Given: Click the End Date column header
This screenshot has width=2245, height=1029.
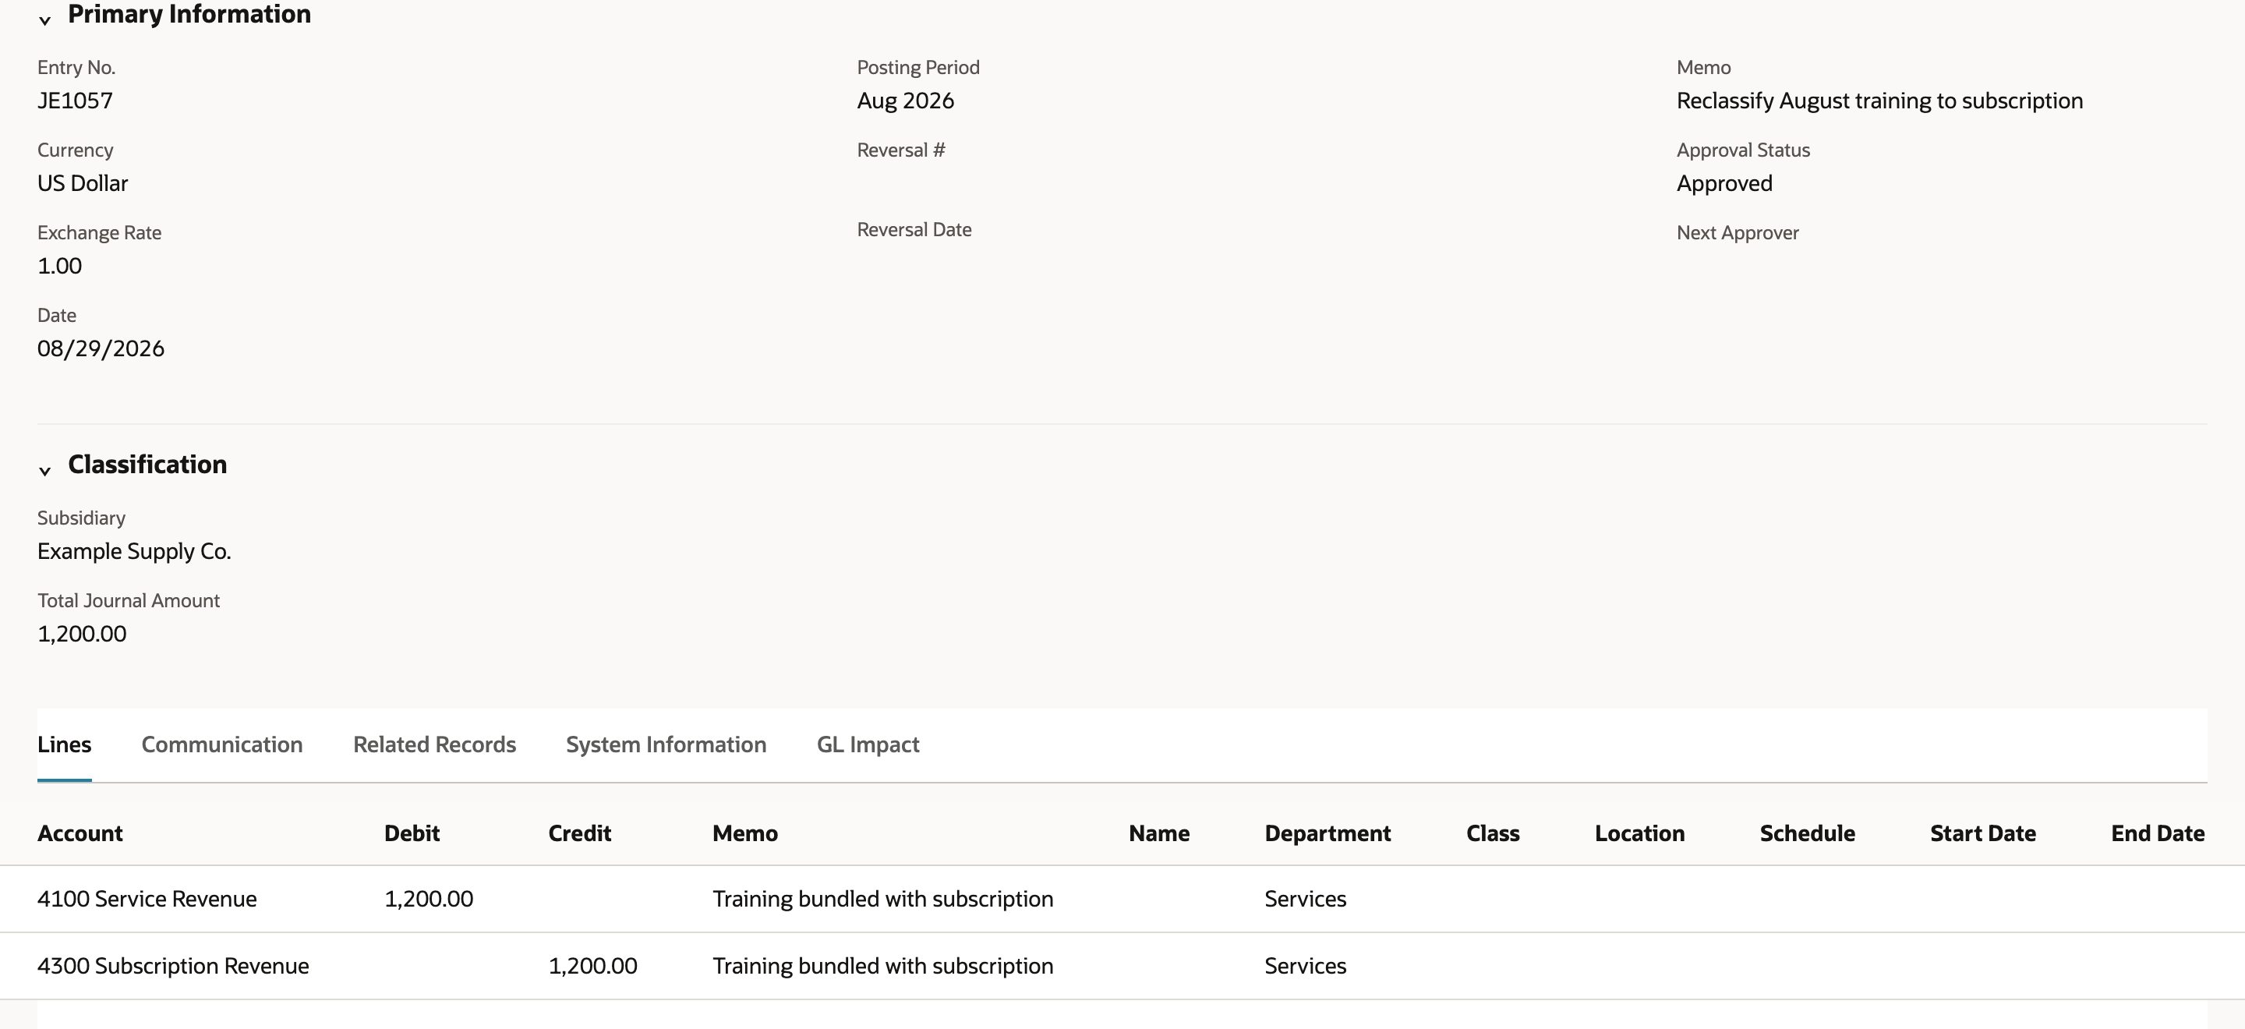Looking at the screenshot, I should [2158, 833].
